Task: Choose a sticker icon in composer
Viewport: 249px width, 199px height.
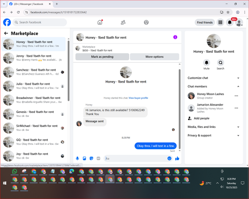Action: (92, 159)
